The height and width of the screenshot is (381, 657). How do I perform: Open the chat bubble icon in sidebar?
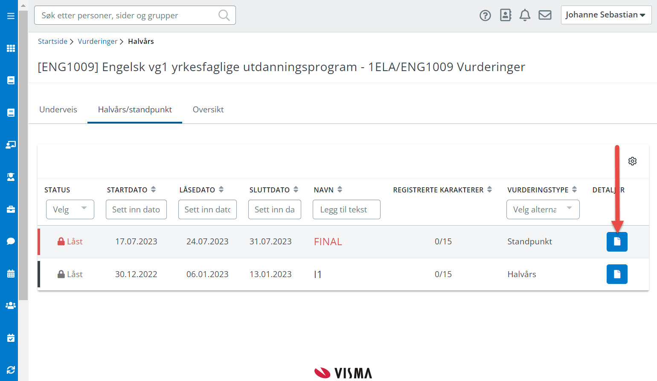pyautogui.click(x=11, y=241)
